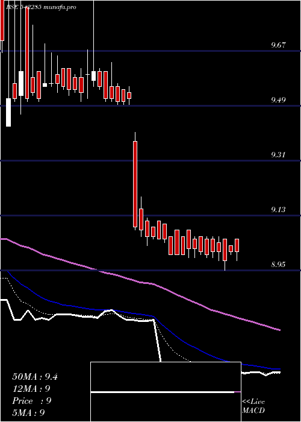Select the Price : 9 readout

tap(32, 401)
